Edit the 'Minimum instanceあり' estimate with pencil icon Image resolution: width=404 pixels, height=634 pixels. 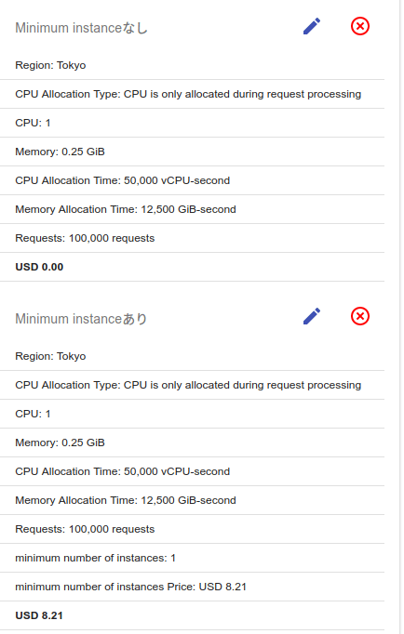312,316
